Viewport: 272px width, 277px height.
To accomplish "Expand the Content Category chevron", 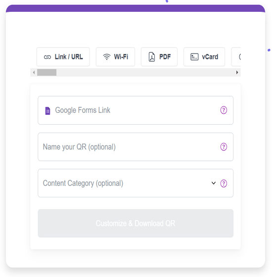I will click(214, 183).
